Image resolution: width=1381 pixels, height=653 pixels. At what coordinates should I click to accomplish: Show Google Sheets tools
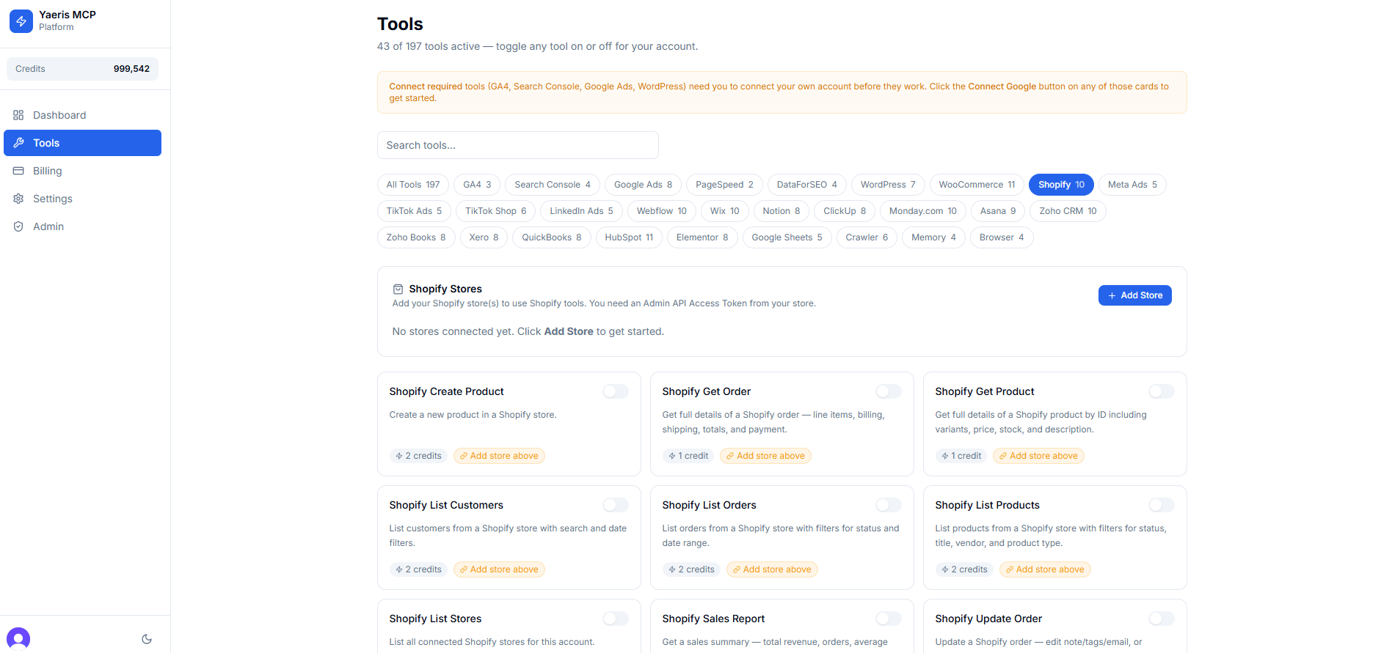(x=787, y=237)
